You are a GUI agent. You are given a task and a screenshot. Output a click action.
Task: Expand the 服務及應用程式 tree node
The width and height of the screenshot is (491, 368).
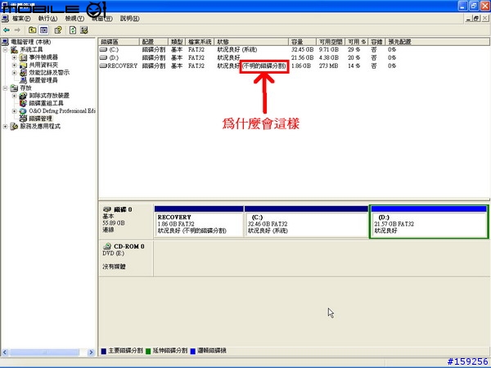coord(5,126)
